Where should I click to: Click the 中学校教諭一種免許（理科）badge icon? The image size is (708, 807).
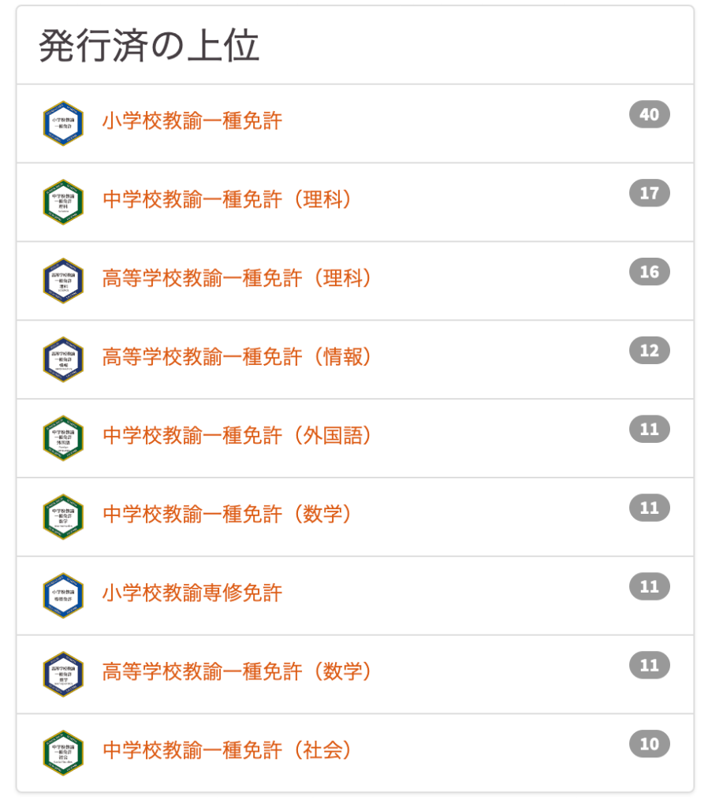coord(63,203)
